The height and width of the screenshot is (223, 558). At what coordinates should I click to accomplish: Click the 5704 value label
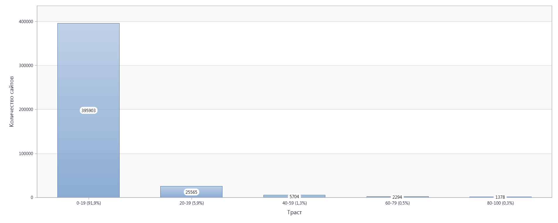[294, 197]
